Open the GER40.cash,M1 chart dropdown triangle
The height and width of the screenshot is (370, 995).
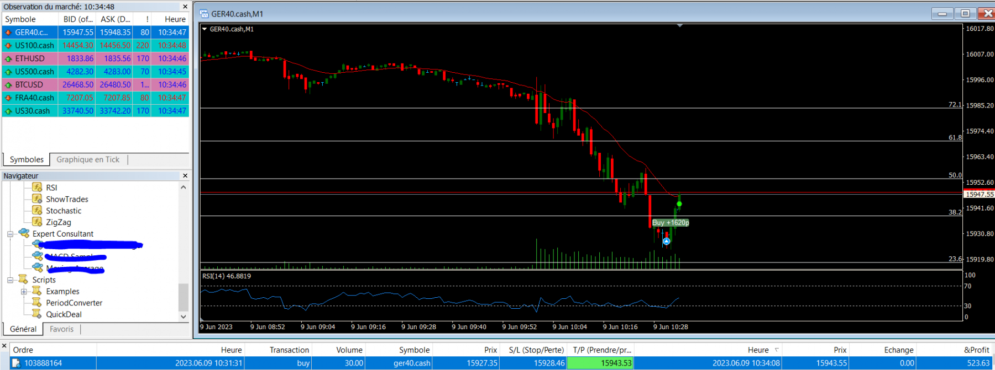[x=205, y=29]
